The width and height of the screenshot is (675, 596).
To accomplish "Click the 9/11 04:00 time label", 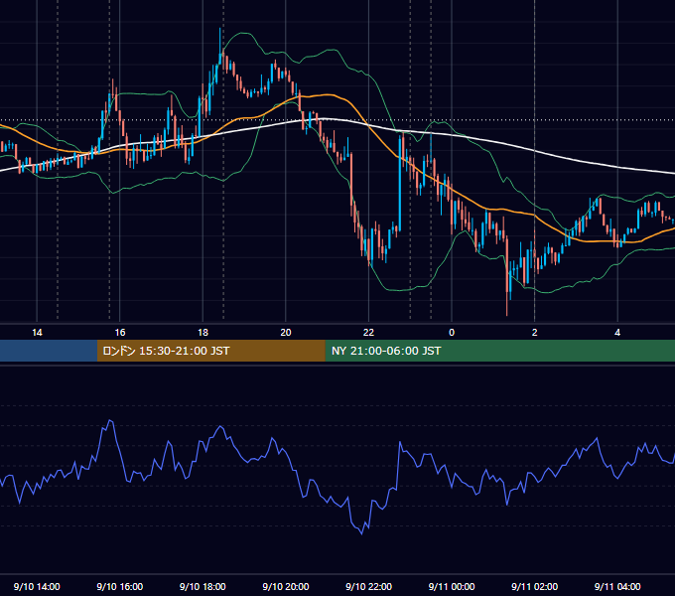I will [x=617, y=586].
